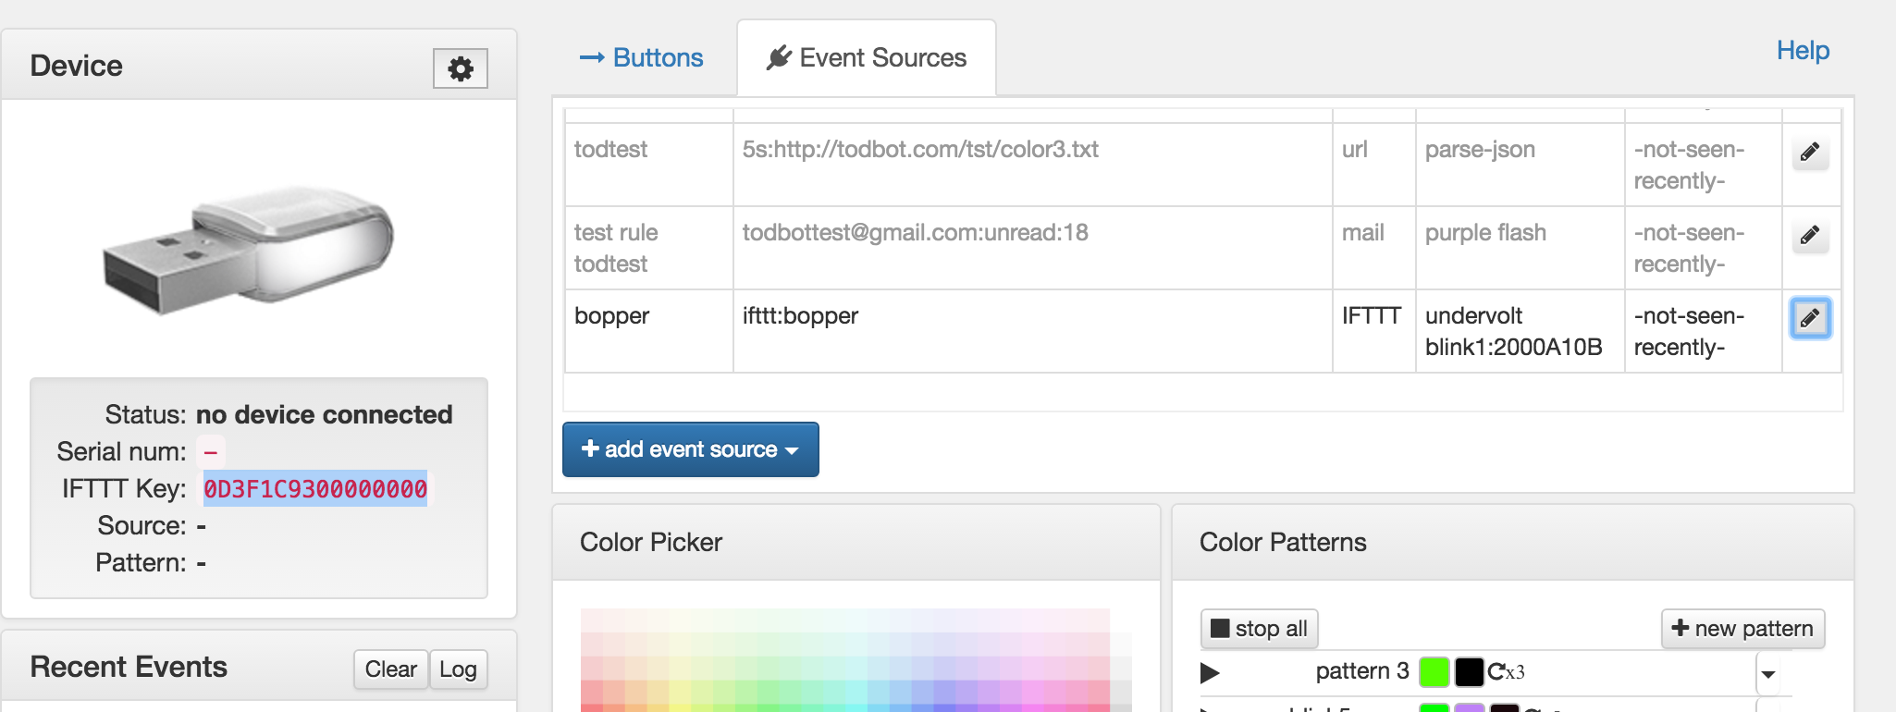This screenshot has width=1896, height=712.
Task: Edit the 'test rule todtest' mail source
Action: (x=1810, y=235)
